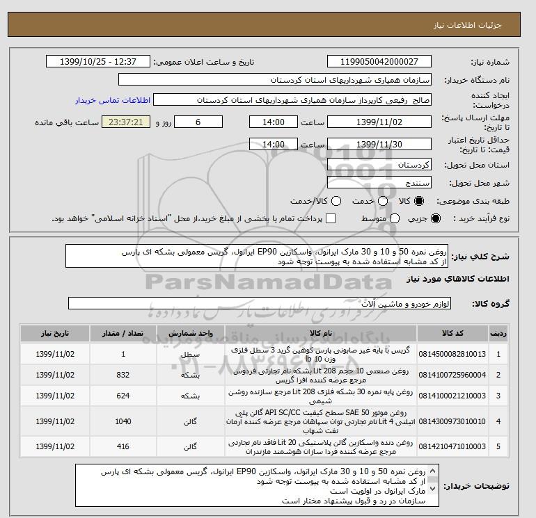Click item code 0814100021210003

[452, 396]
